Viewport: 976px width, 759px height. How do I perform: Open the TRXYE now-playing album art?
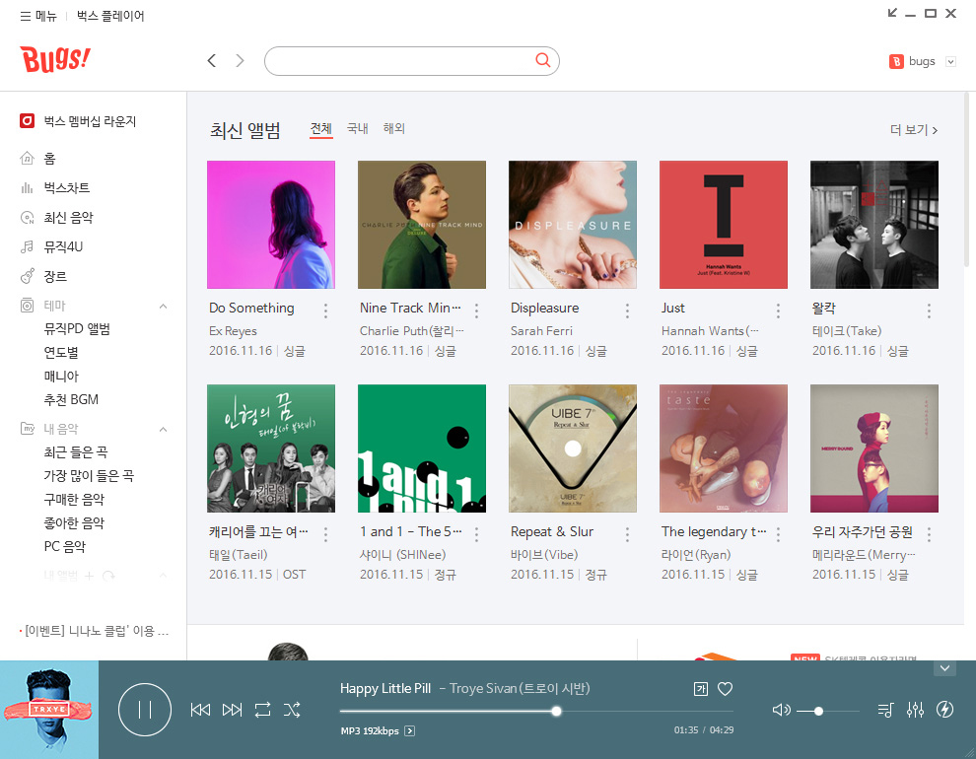pos(49,710)
